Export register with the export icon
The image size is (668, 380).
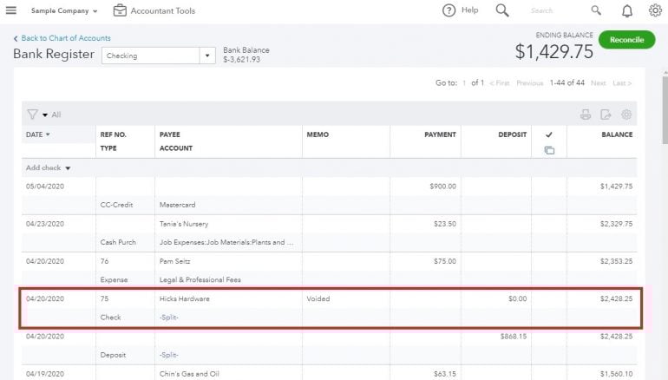pos(606,115)
